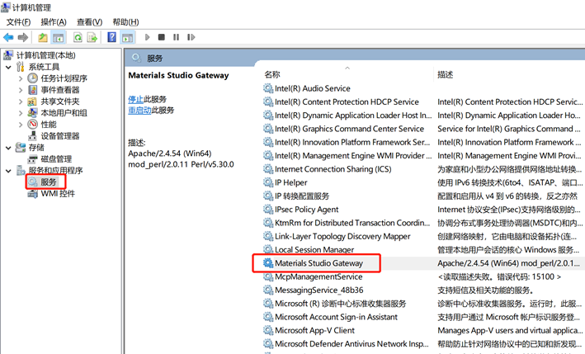Select 设备管理器 in the tree
The height and width of the screenshot is (354, 585).
tap(59, 136)
